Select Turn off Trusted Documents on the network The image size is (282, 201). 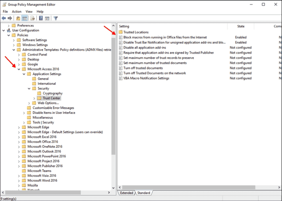point(154,73)
